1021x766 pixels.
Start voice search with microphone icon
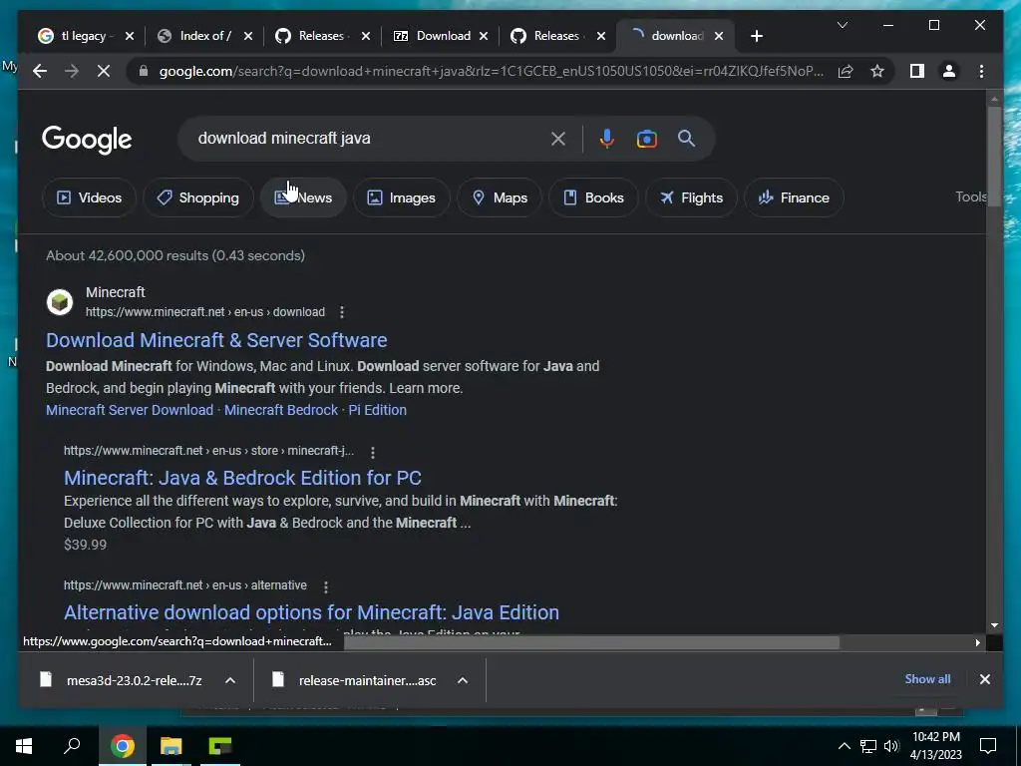(x=606, y=138)
